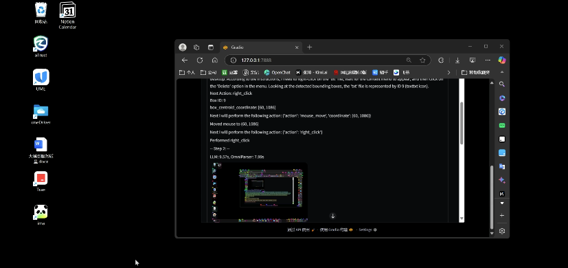Open the fourth bookmark with the clock icon
This screenshot has height=268, width=568.
(251, 73)
